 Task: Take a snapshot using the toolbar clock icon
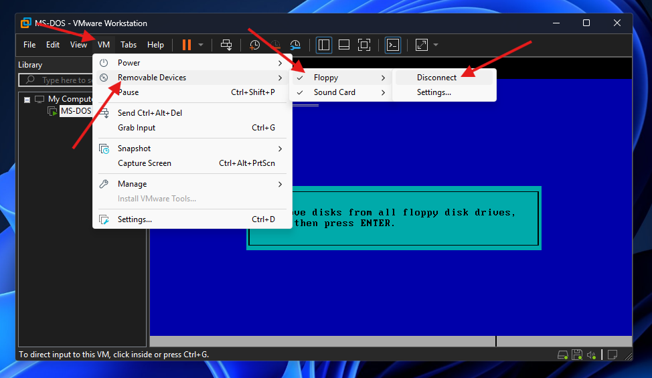(255, 45)
